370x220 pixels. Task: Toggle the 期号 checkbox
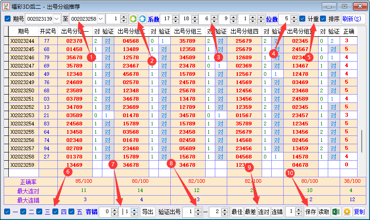point(7,19)
